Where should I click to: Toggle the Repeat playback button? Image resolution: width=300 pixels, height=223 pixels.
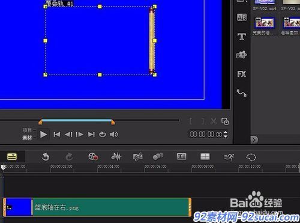[103, 135]
